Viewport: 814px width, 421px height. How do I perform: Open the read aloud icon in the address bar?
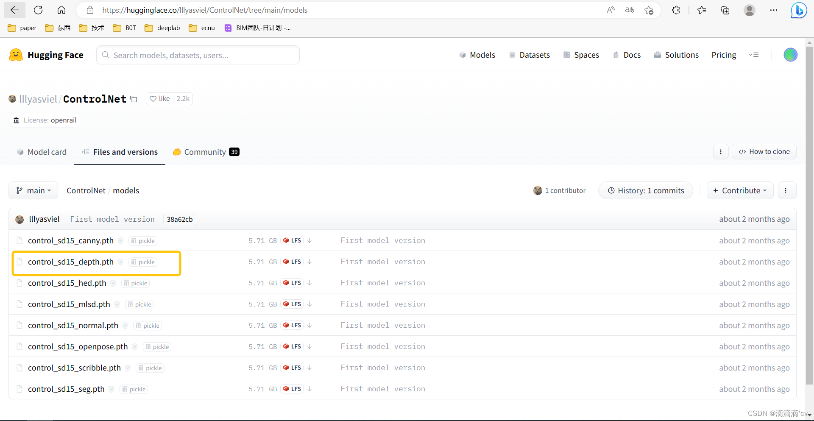[x=610, y=10]
